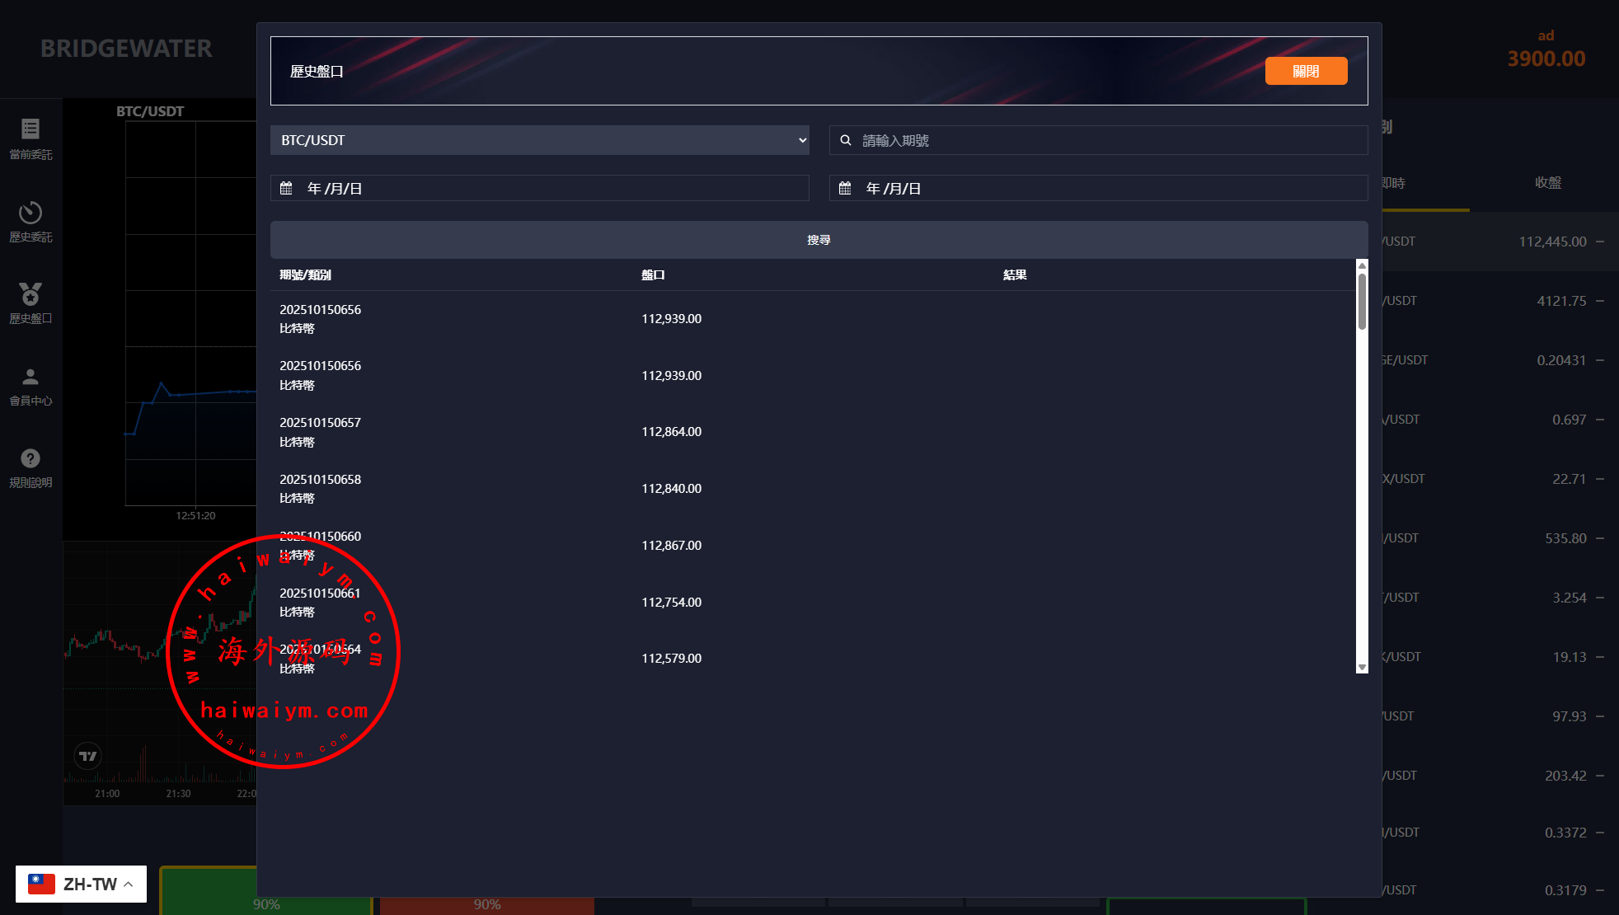Click the start date calendar icon

(286, 188)
